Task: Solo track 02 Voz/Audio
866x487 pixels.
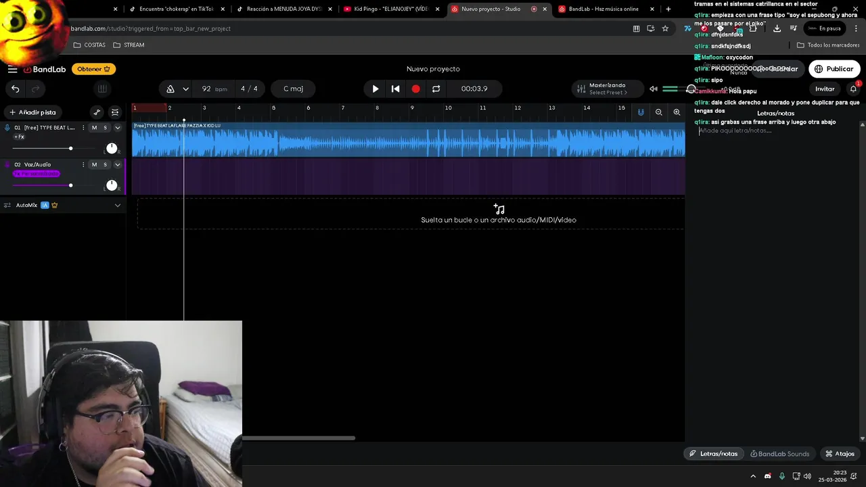Action: pyautogui.click(x=105, y=164)
